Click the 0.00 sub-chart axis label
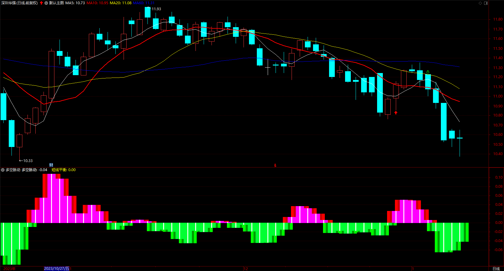Image resolution: width=504 pixels, height=271 pixels. click(499, 223)
